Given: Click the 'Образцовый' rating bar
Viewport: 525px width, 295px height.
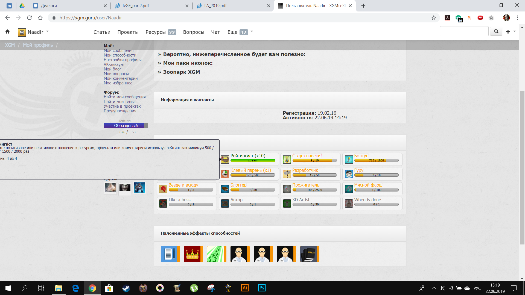Looking at the screenshot, I should (126, 126).
